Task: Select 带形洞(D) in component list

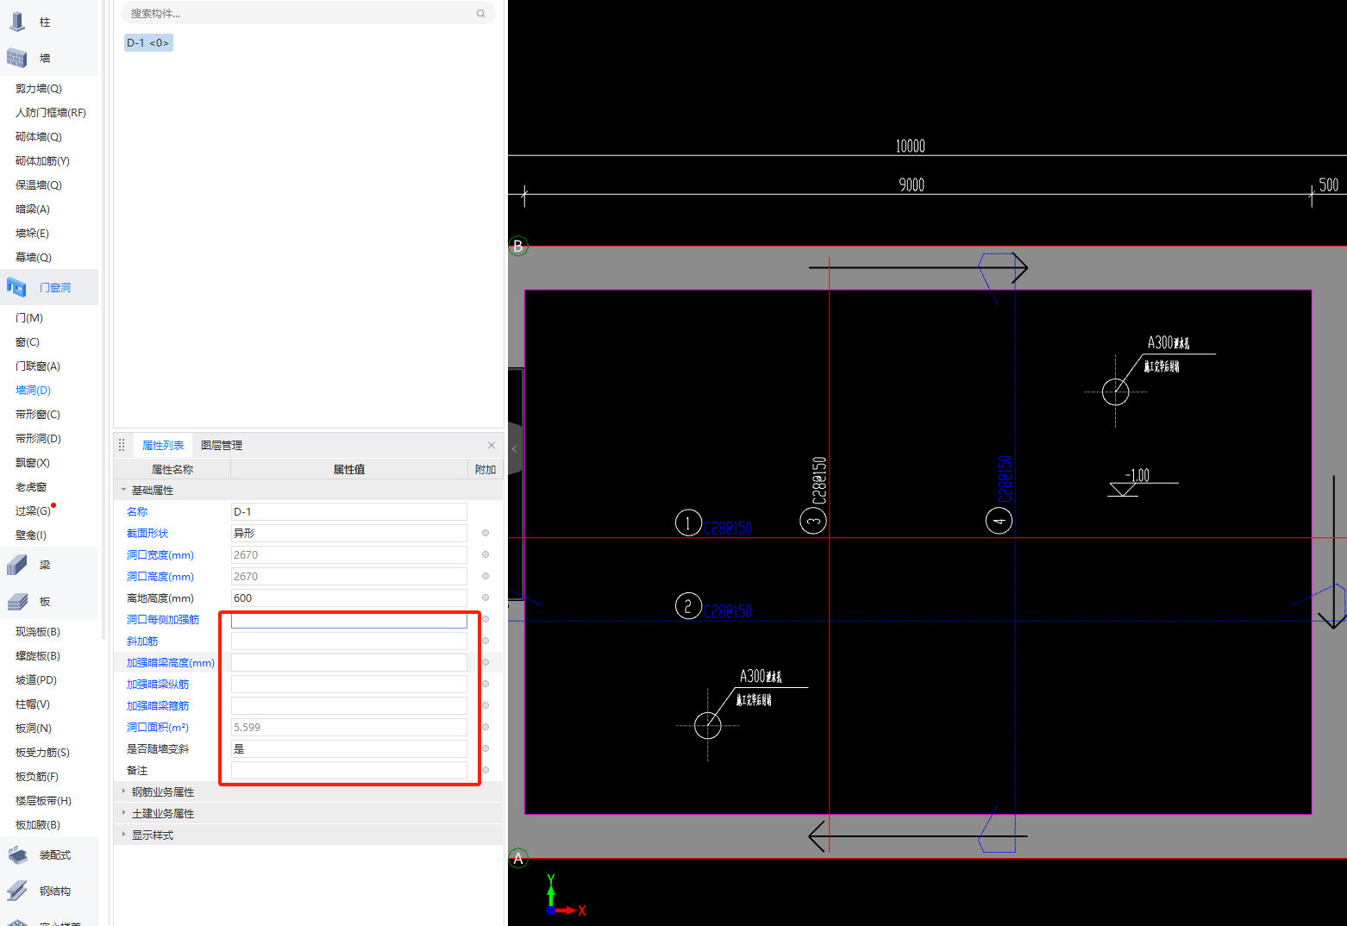Action: [x=38, y=438]
